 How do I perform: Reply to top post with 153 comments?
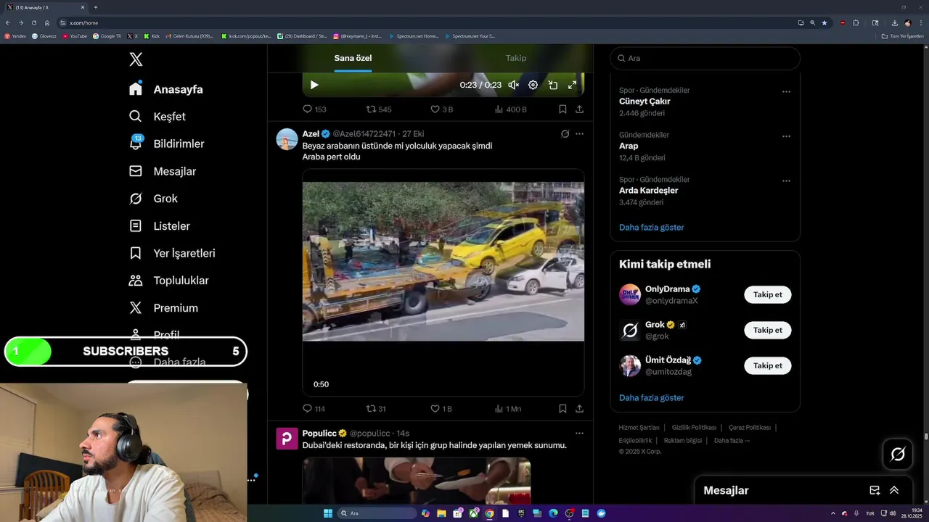[314, 109]
